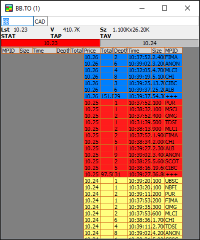Click the BB symbol input field

pos(17,21)
